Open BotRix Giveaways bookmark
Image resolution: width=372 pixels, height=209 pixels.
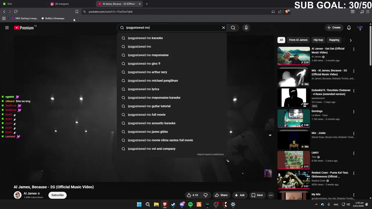[53, 18]
